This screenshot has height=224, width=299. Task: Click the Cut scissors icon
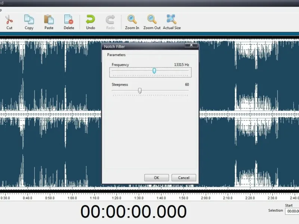click(9, 19)
